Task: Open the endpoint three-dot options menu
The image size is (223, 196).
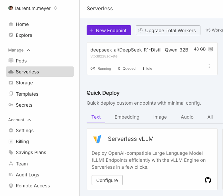Action: coord(209,66)
